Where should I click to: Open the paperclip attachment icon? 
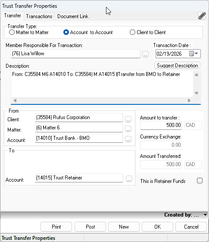(202, 16)
